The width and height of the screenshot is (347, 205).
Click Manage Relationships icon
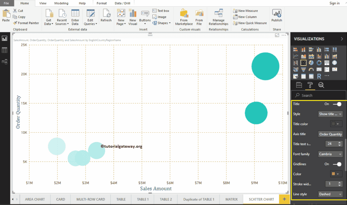[219, 17]
